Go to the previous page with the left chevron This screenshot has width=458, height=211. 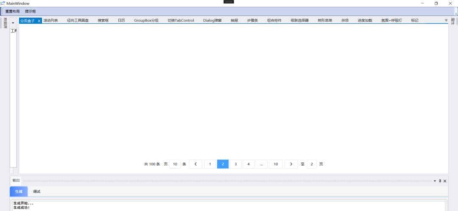[x=195, y=164]
